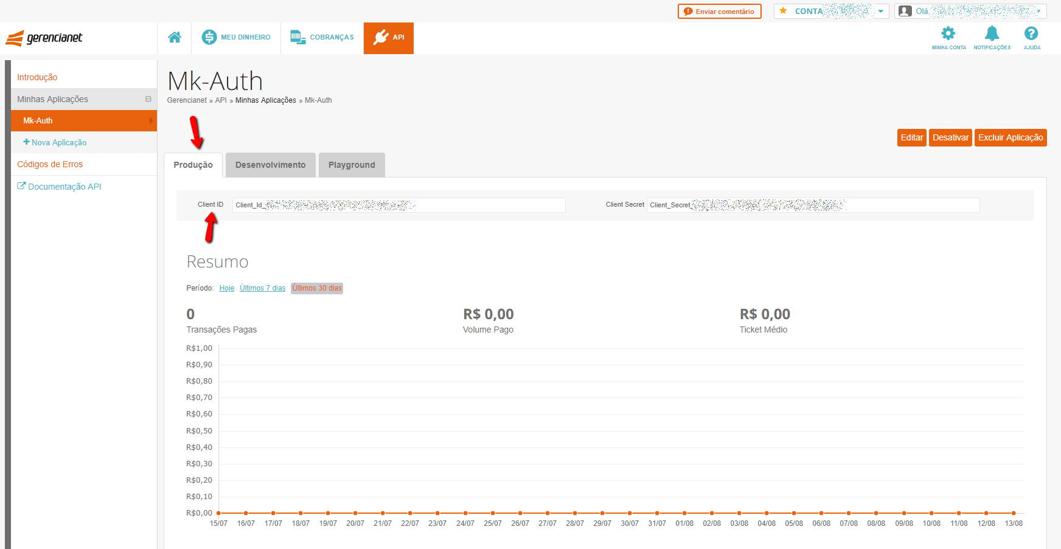Viewport: 1061px width, 549px height.
Task: Click Minhas Aplicações breadcrumb link
Action: (266, 100)
